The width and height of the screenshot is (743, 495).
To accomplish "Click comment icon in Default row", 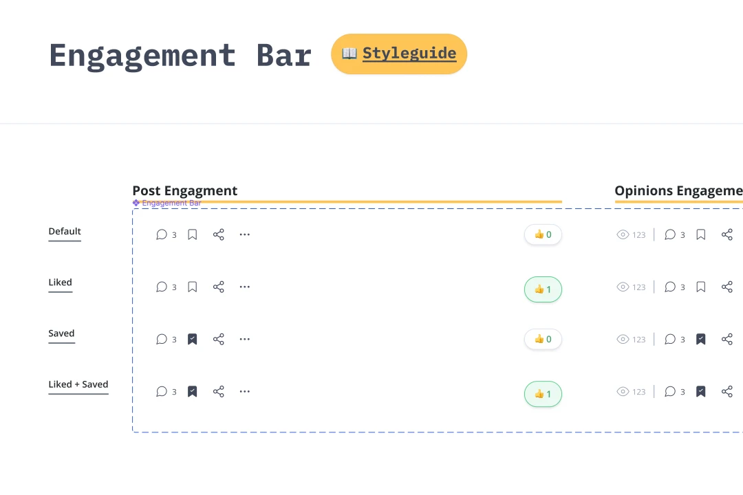I will click(x=162, y=234).
